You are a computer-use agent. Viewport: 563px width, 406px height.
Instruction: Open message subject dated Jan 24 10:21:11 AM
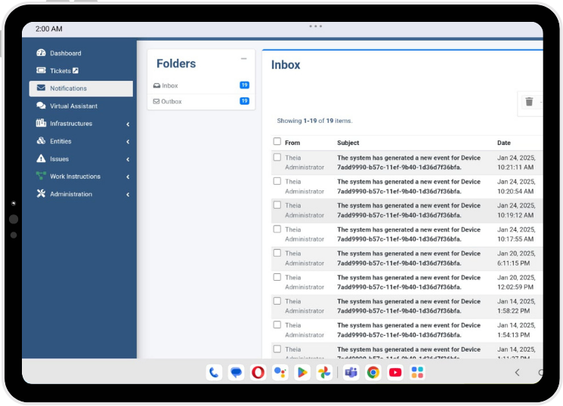(409, 162)
